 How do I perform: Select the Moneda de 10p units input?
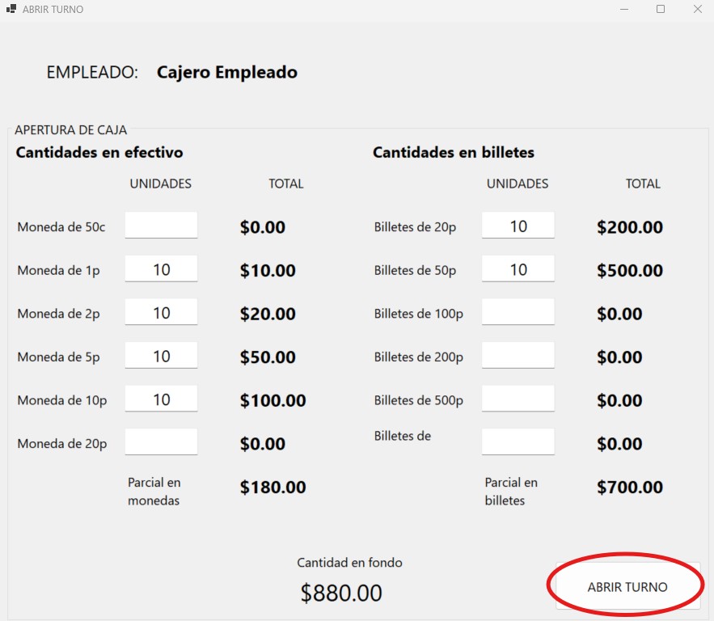(x=161, y=399)
